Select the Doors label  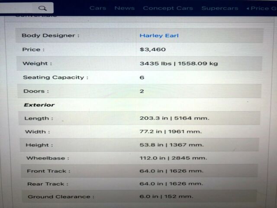36,91
